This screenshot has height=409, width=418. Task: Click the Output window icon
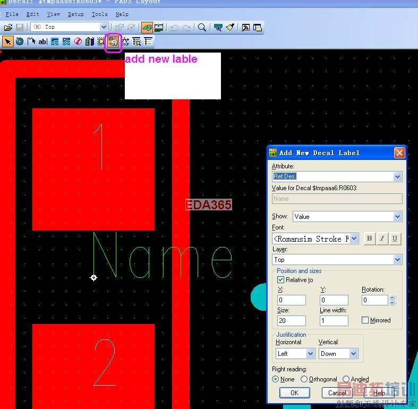(x=245, y=28)
